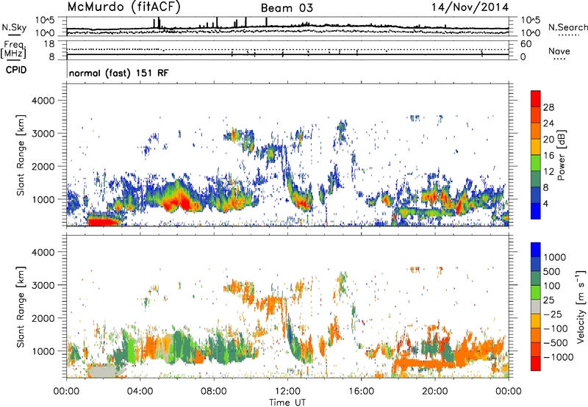Click the 60 tick on Nave axis
The height and width of the screenshot is (407, 588).
tap(526, 44)
